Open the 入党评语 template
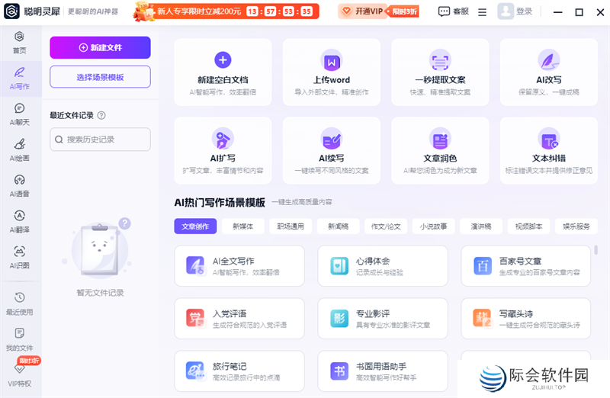Viewport: 610px width, 398px height. pyautogui.click(x=239, y=318)
